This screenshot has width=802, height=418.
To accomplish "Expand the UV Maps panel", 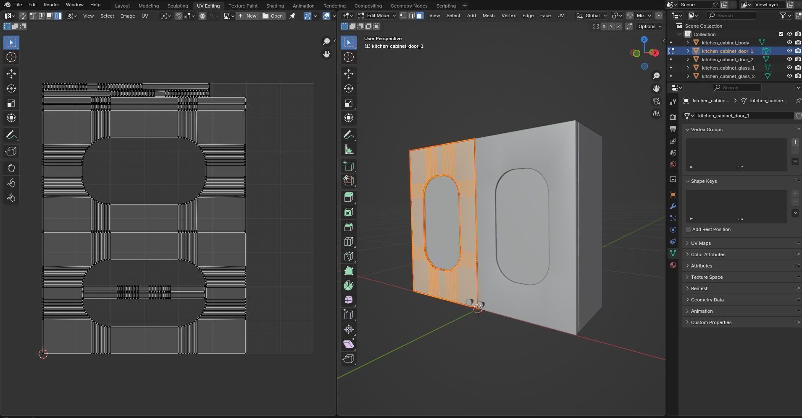I will point(701,243).
